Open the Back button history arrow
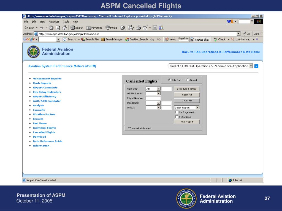 [37, 28]
